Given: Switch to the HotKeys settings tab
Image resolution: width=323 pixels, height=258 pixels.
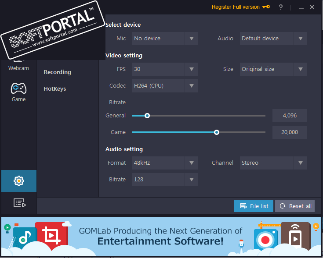Looking at the screenshot, I should [x=55, y=88].
